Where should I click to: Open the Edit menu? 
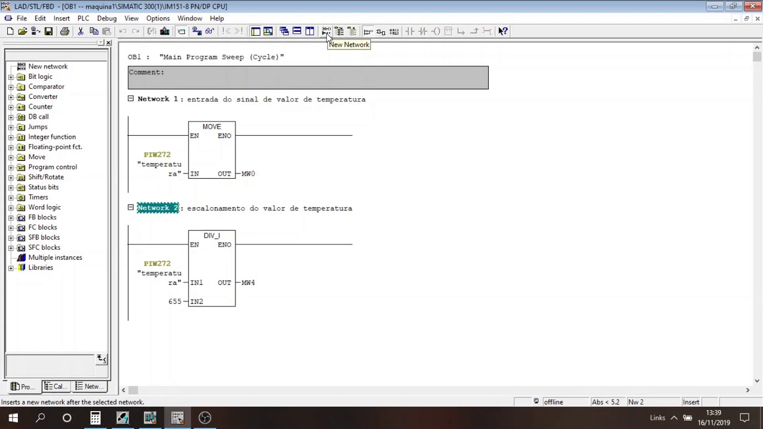(x=40, y=18)
